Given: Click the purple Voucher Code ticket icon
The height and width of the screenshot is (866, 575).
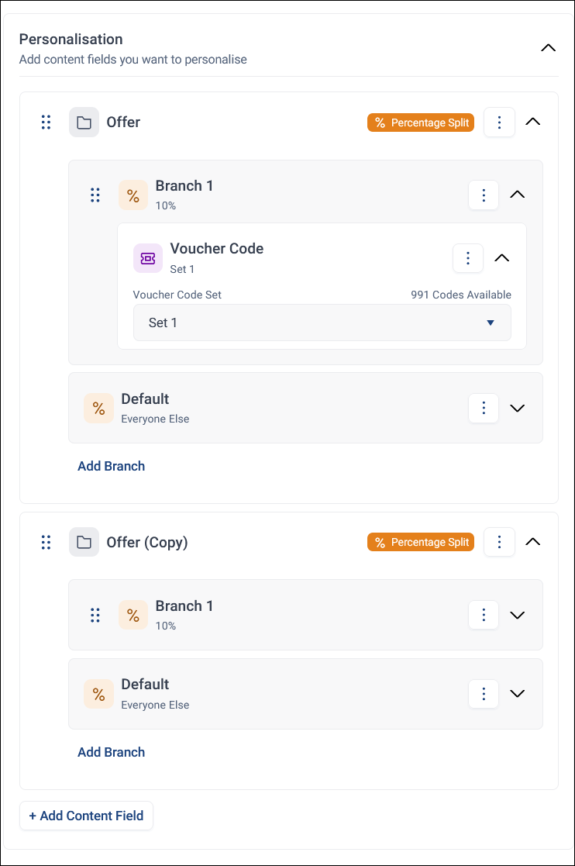Looking at the screenshot, I should (x=148, y=258).
